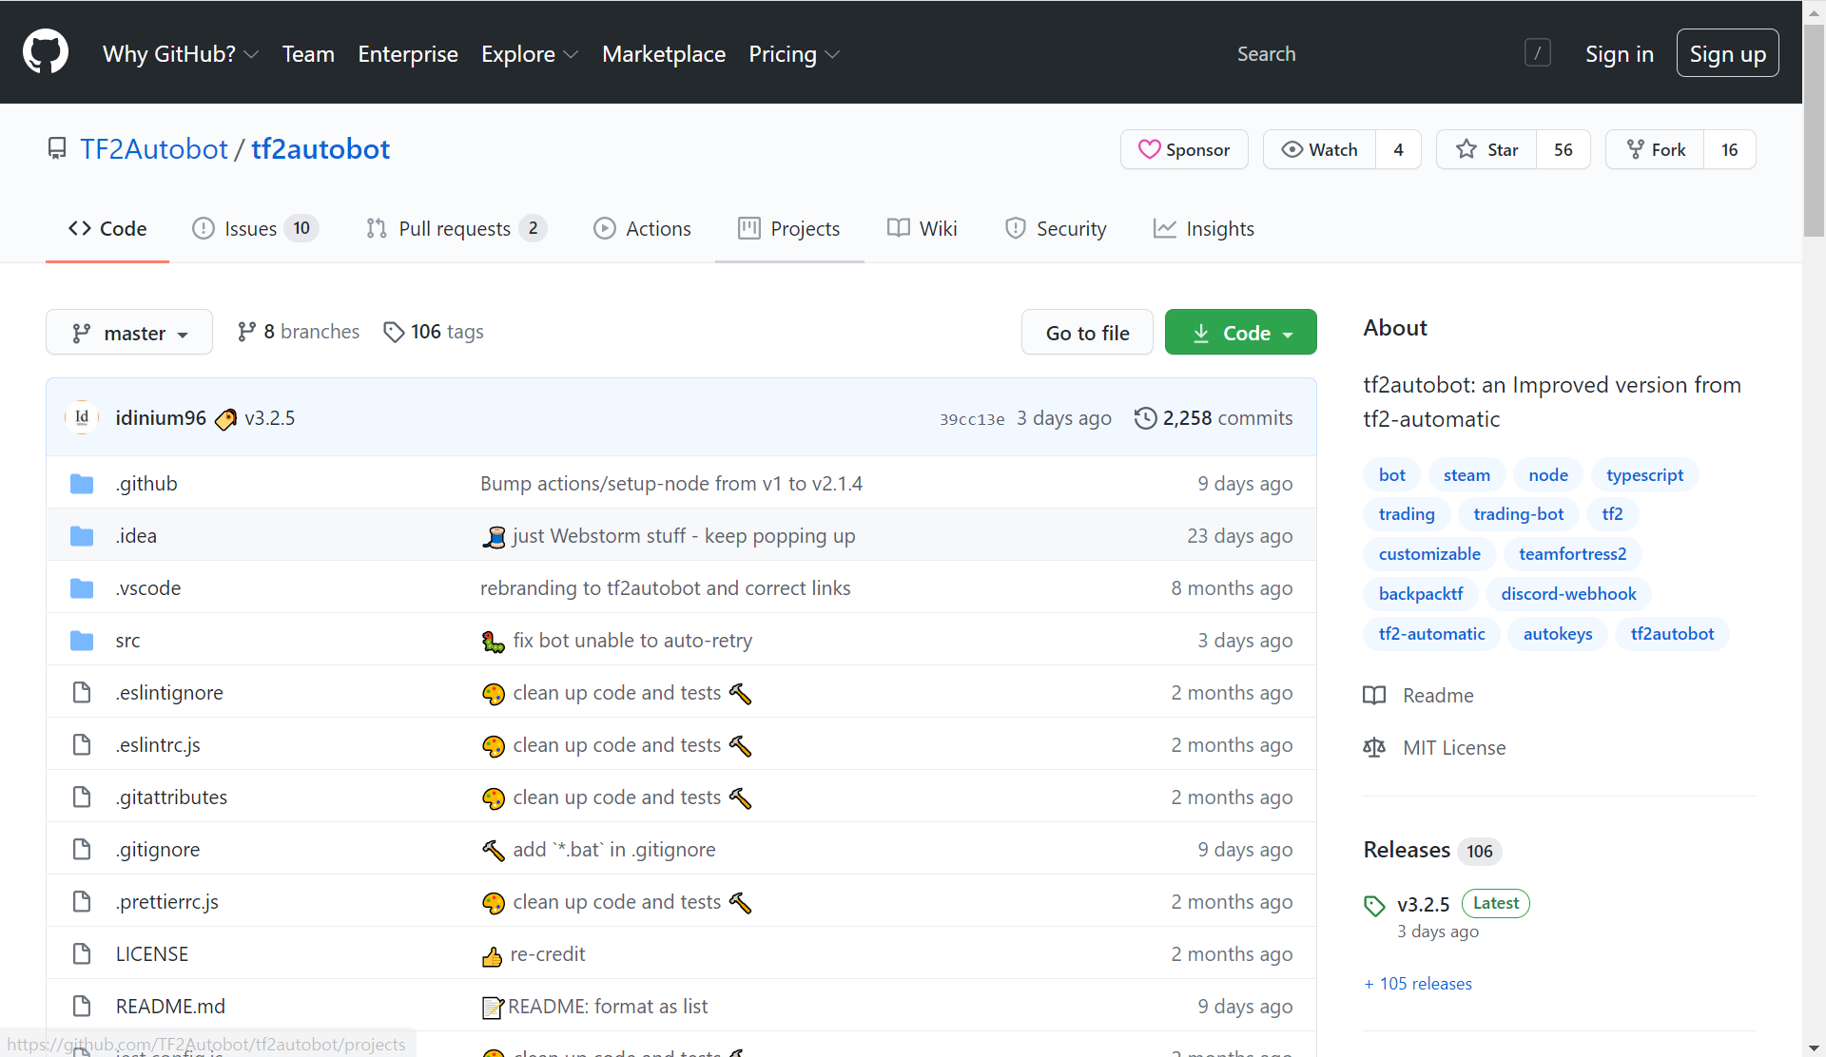Expand the master branch dropdown
1826x1057 pixels.
point(129,333)
